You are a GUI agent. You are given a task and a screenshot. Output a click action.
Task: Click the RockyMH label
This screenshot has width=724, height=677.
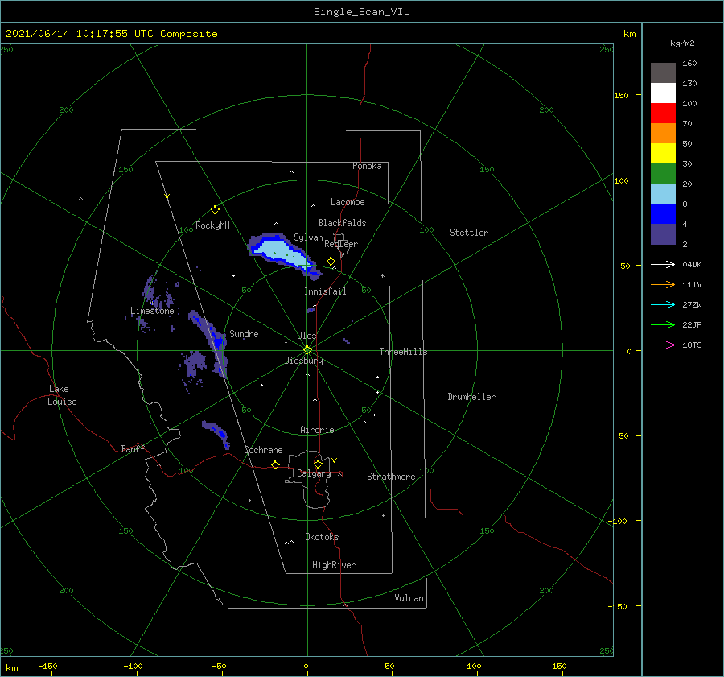pos(212,225)
